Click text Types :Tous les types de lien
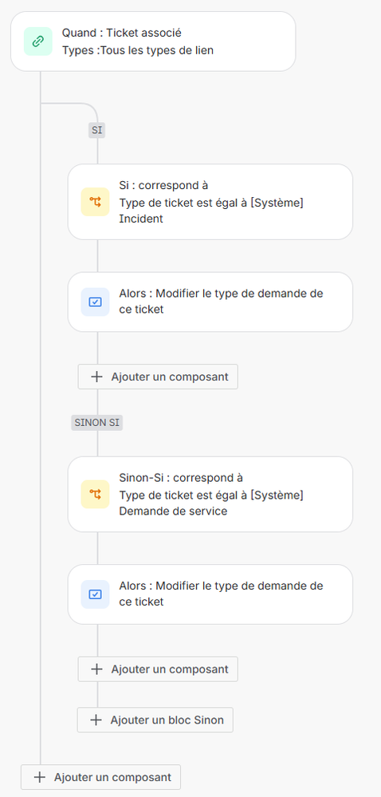This screenshot has height=797, width=381. tap(138, 50)
